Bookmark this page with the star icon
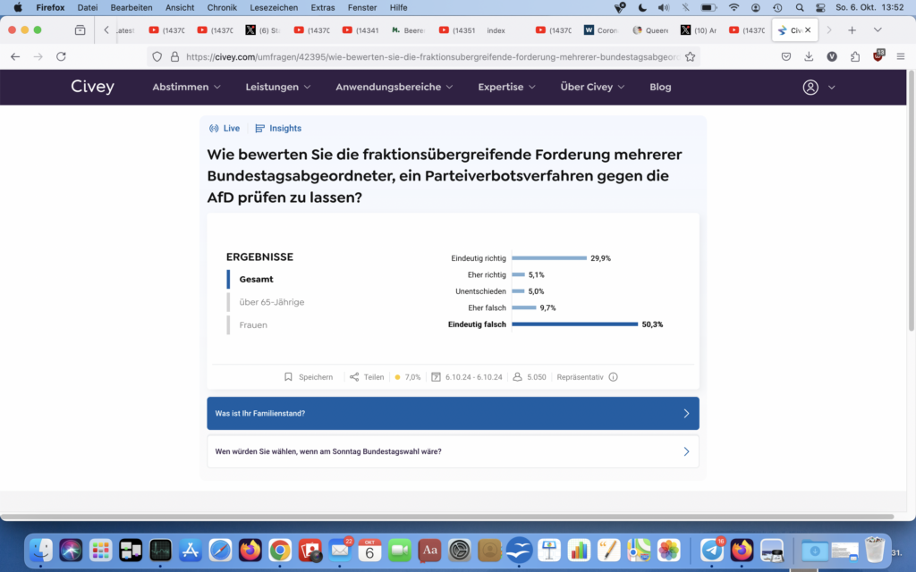 (x=690, y=56)
